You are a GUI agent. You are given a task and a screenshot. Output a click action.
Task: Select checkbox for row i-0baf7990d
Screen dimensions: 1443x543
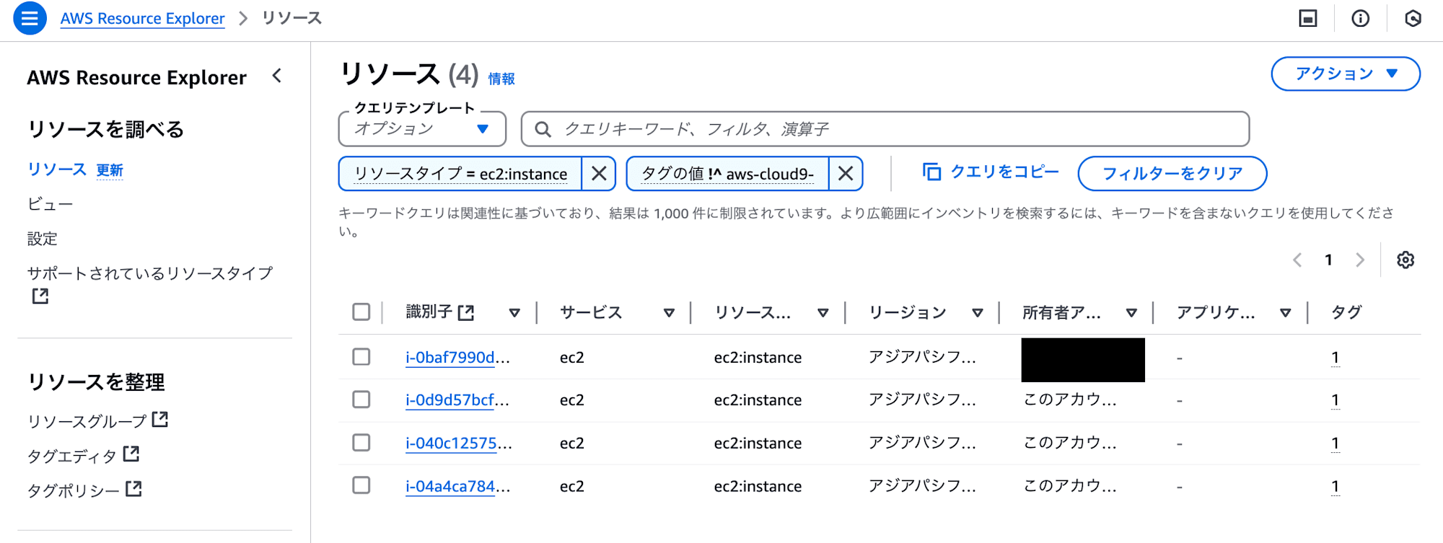coord(361,357)
